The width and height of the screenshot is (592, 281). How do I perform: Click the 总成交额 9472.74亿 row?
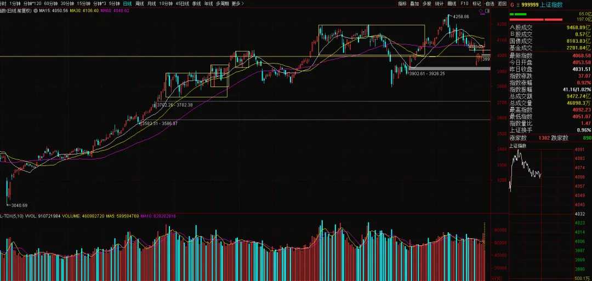click(550, 96)
